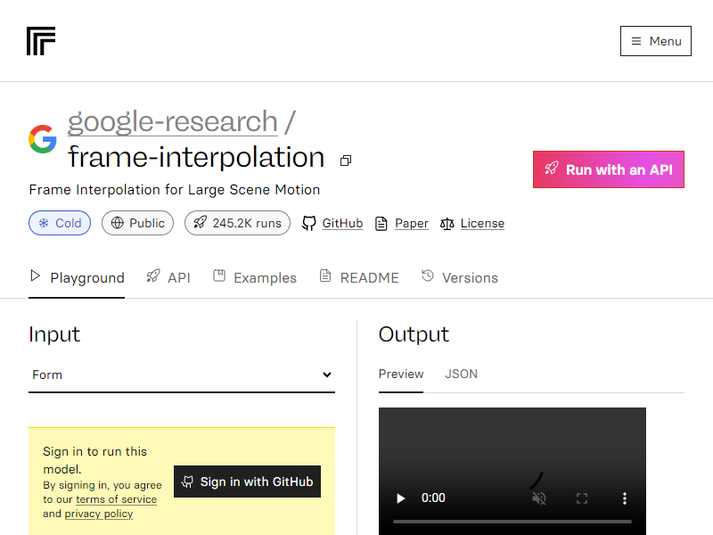Click the document icon beside README
The width and height of the screenshot is (713, 535).
coord(325,276)
